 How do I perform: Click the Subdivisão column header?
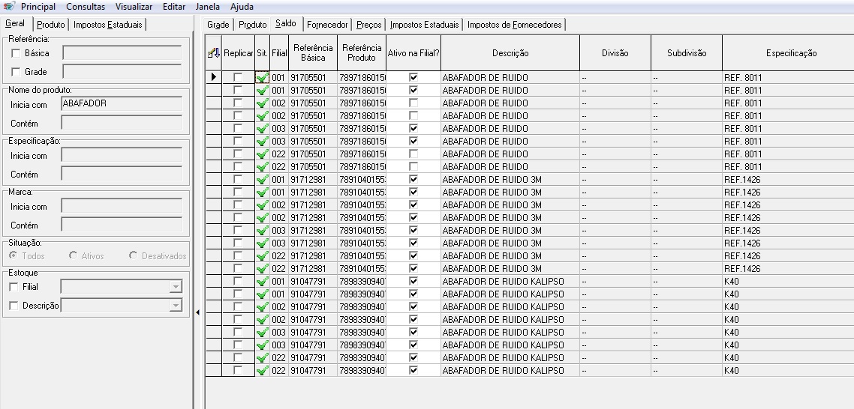[x=687, y=52]
